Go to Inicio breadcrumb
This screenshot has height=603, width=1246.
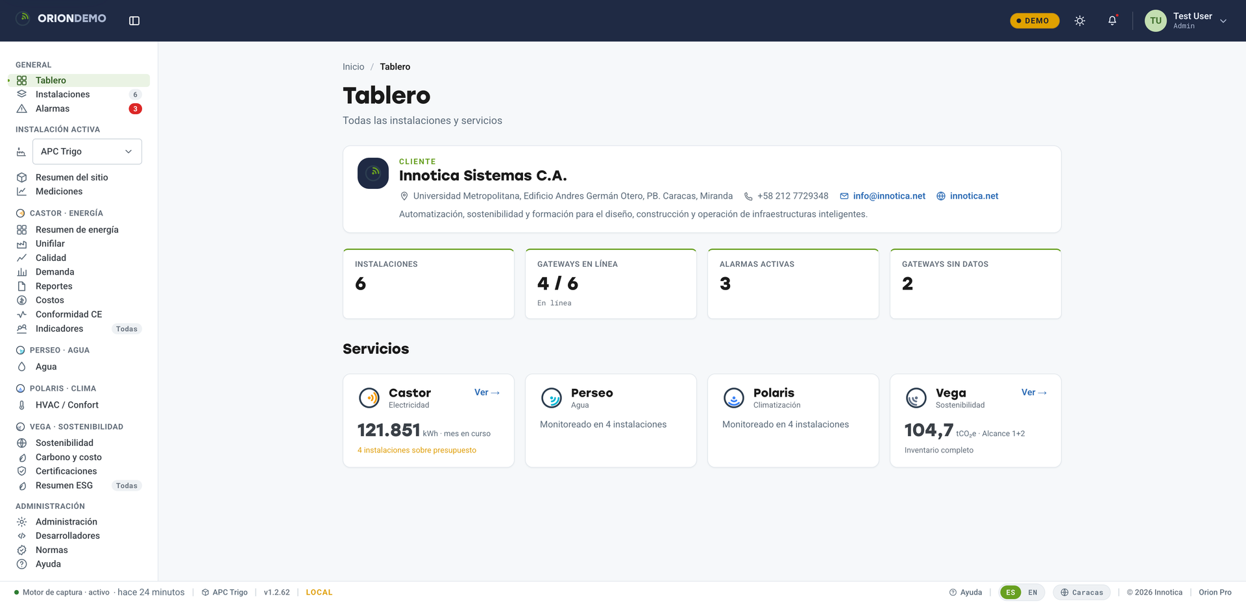[x=353, y=67]
